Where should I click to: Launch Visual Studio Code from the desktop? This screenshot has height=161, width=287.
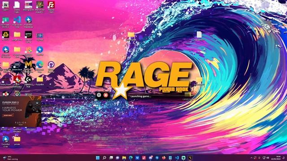[17, 22]
